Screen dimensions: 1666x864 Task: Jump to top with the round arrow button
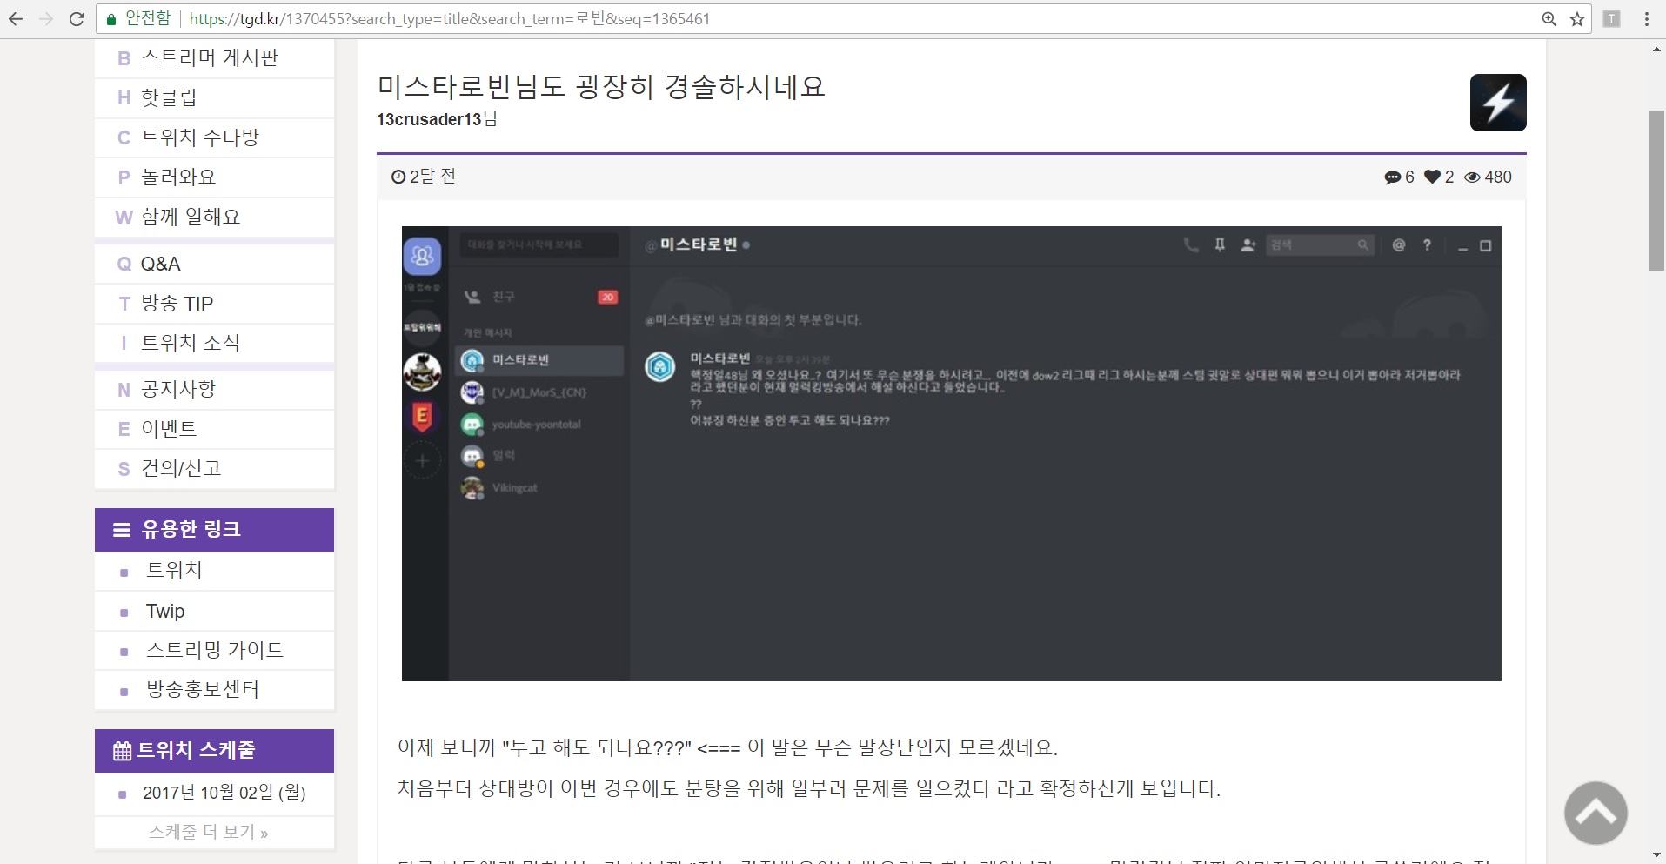pyautogui.click(x=1596, y=813)
